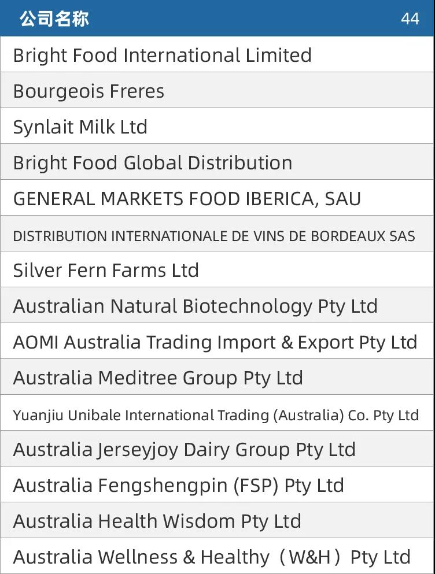
Task: Click the Australia Meditree Group Pty Ltd row
Action: [217, 377]
